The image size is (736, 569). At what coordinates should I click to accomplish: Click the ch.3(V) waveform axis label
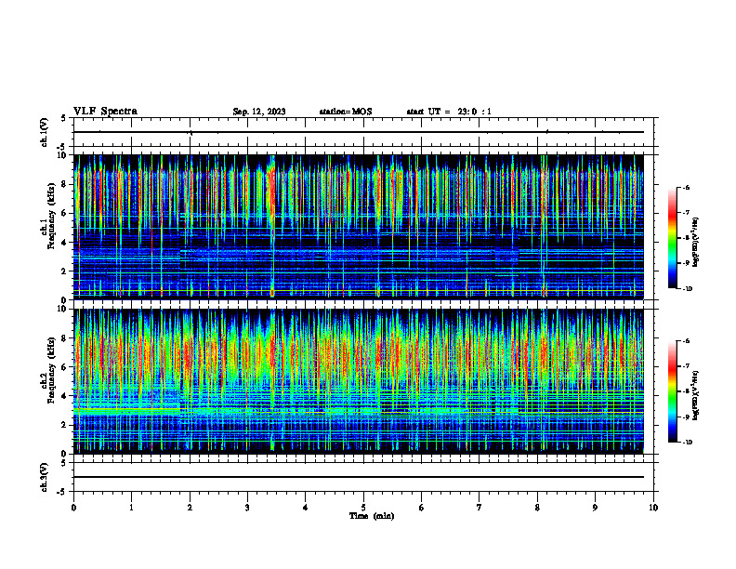[x=45, y=477]
